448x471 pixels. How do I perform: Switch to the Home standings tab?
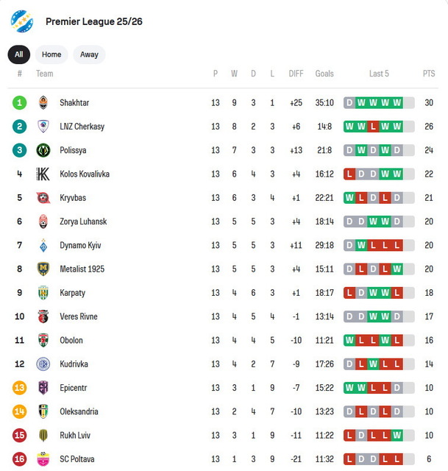[51, 54]
